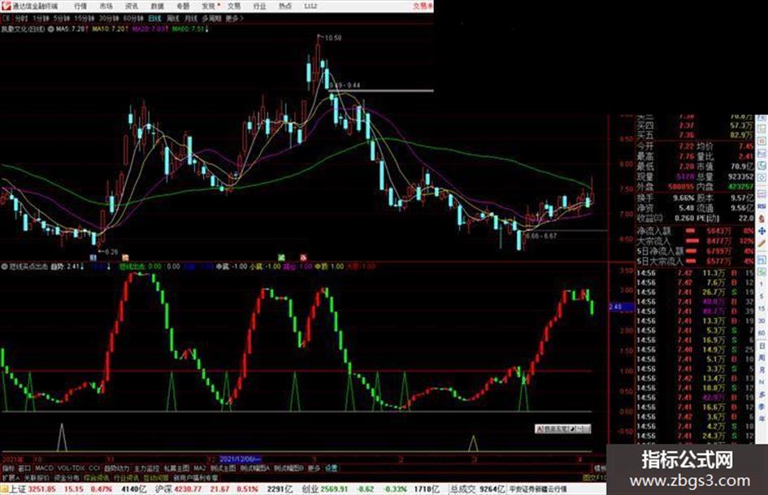
Task: Click the TDX application logo icon
Action: (6, 7)
